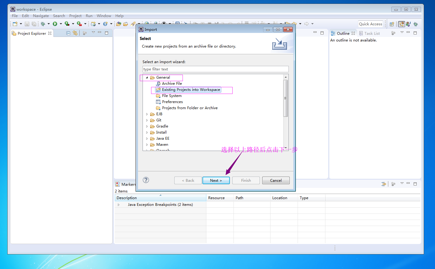The image size is (435, 269).
Task: Collapse the General folder in tree
Action: click(147, 77)
